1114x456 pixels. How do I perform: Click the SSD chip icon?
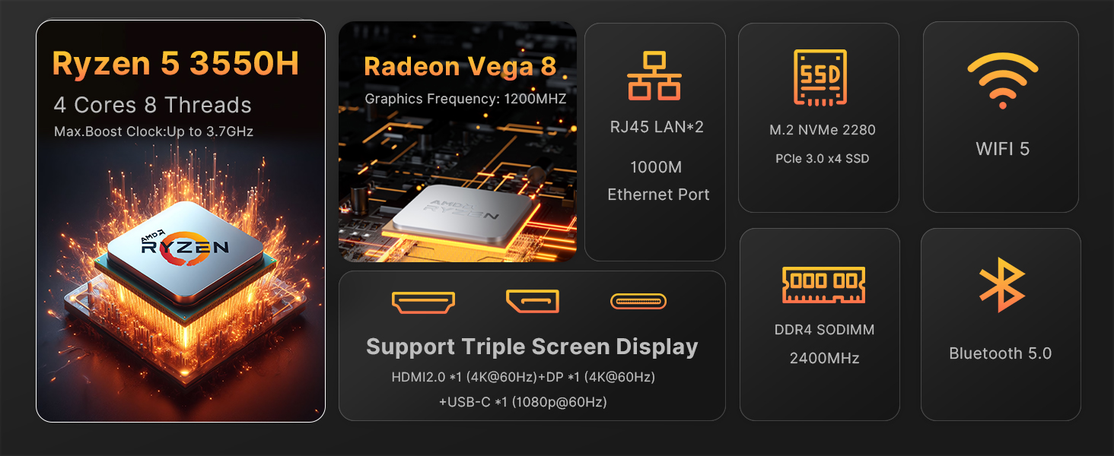pyautogui.click(x=820, y=78)
